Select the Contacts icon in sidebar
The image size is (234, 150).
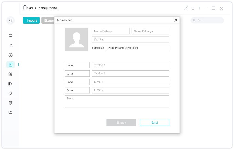(10, 65)
